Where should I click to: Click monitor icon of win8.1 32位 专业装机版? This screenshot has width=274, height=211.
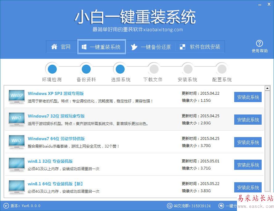17,165
